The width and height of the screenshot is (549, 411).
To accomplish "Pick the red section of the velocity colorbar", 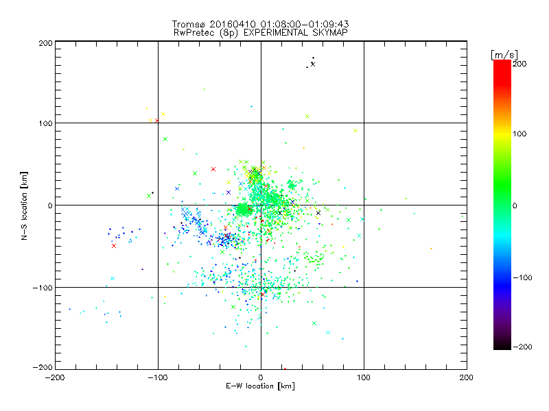I will click(502, 72).
